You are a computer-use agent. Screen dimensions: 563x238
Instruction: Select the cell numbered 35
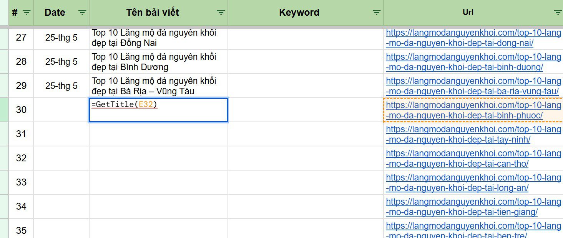coord(21,229)
